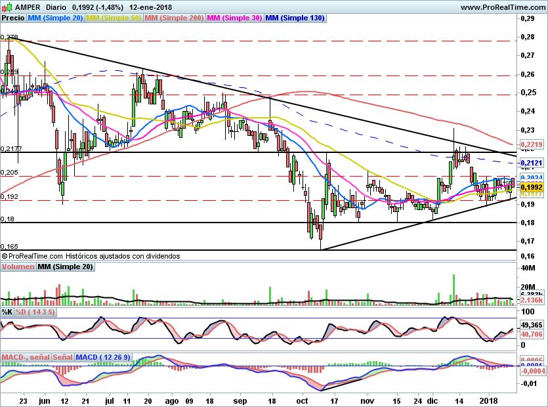
Task: Click the red 0,2219 price tag
Action: pos(530,144)
